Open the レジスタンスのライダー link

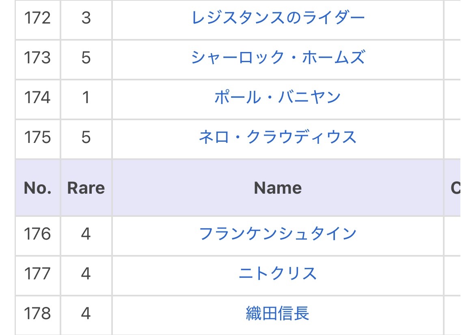coord(278,18)
